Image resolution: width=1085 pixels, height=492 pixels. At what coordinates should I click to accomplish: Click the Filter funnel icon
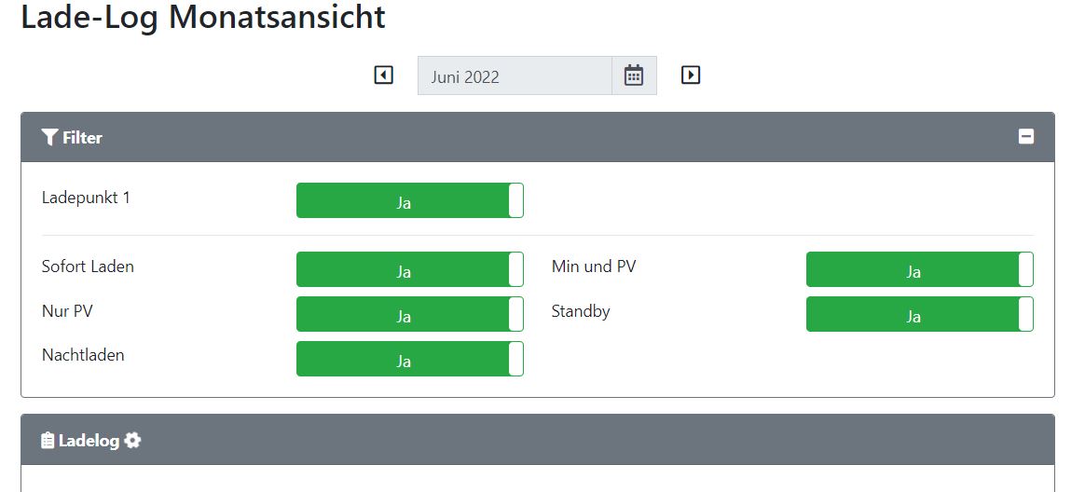click(49, 138)
